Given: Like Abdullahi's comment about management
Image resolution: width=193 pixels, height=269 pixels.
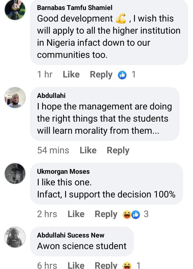Looking at the screenshot, I should (88, 150).
